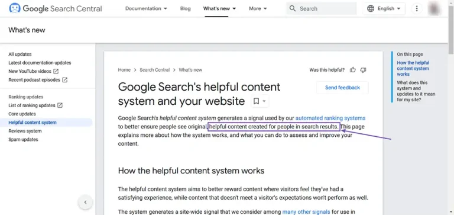Screen dimensions: 454x215
Task: Open the many other signals link
Action: pyautogui.click(x=306, y=212)
